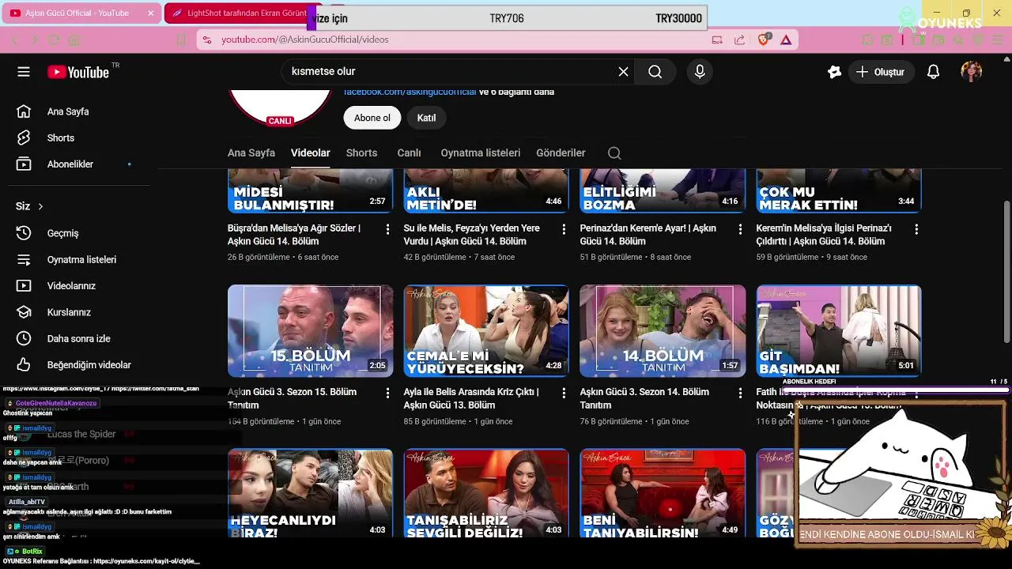Reload the page with the refresh icon
This screenshot has width=1012, height=569.
(54, 40)
